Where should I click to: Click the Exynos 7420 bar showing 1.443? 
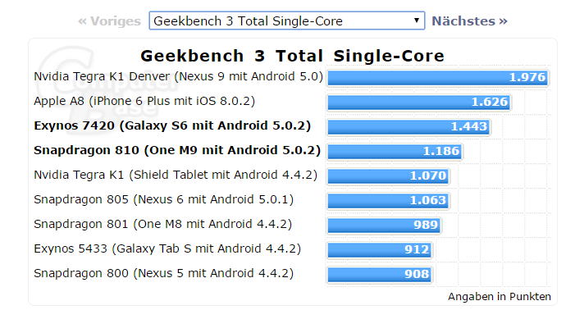coord(408,127)
